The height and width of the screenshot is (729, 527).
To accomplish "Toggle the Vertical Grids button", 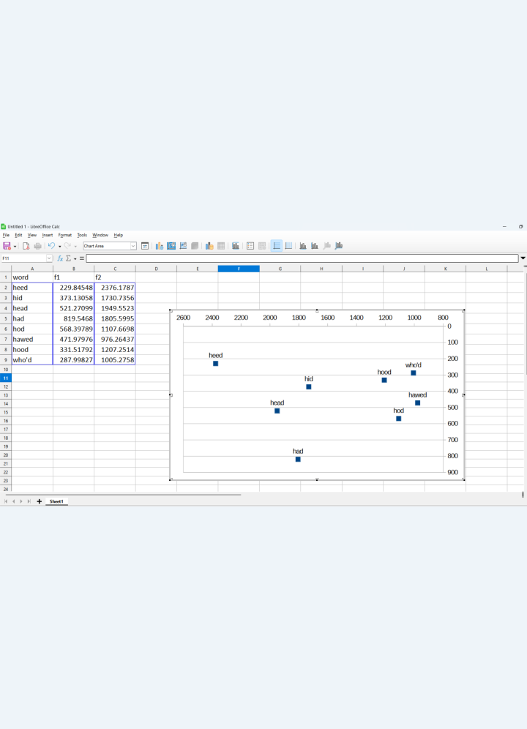I will tap(288, 246).
